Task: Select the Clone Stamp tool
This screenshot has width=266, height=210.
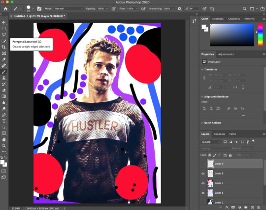Action: (4, 78)
